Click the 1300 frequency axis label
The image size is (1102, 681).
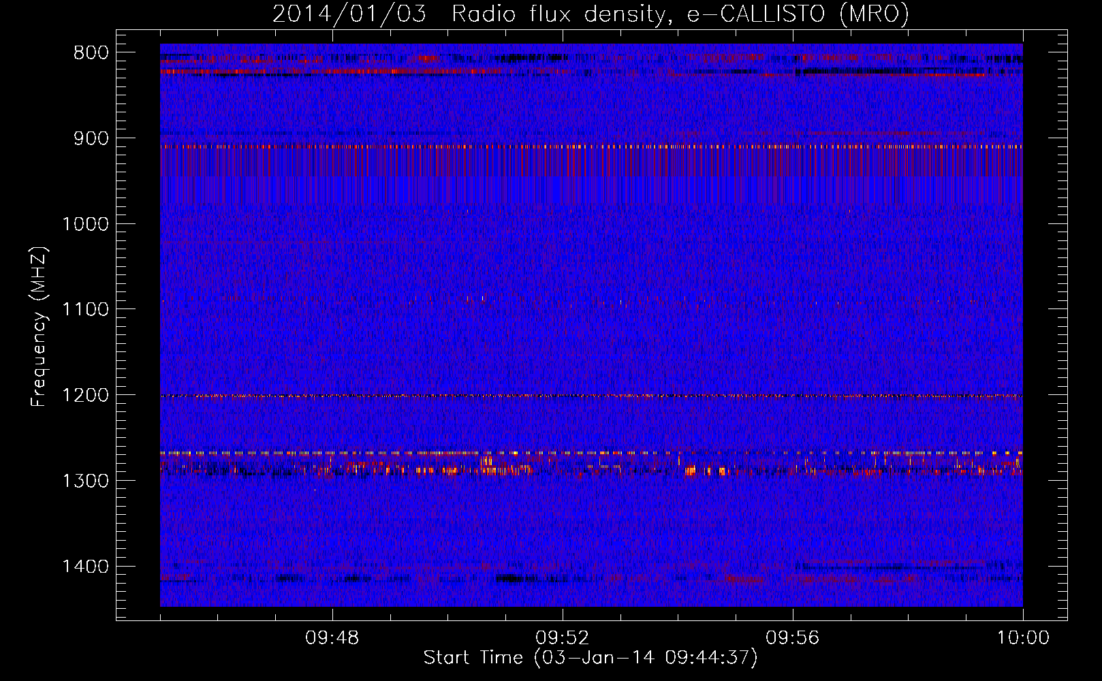point(85,481)
